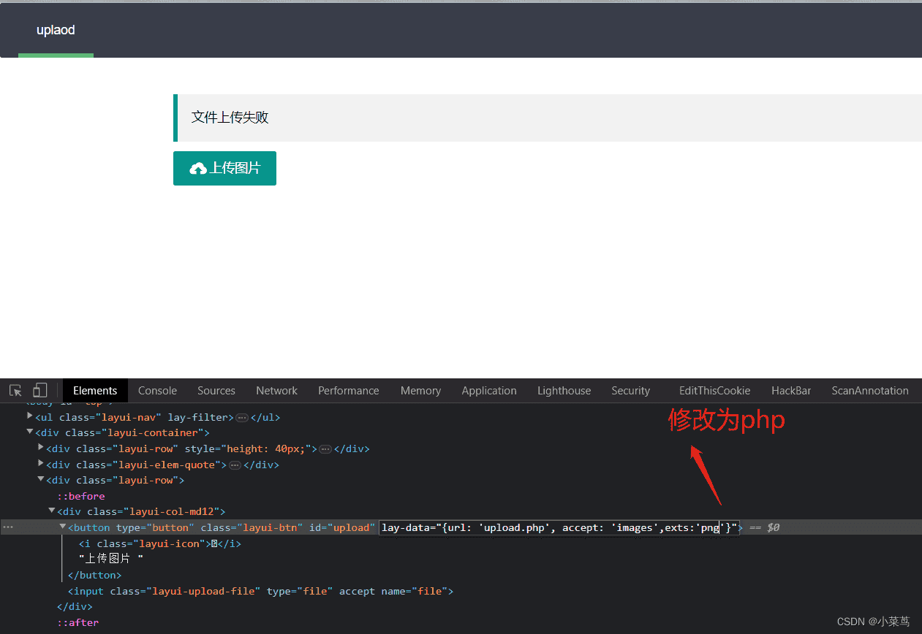922x634 pixels.
Task: Collapse the upload button node arrow
Action: click(x=63, y=526)
